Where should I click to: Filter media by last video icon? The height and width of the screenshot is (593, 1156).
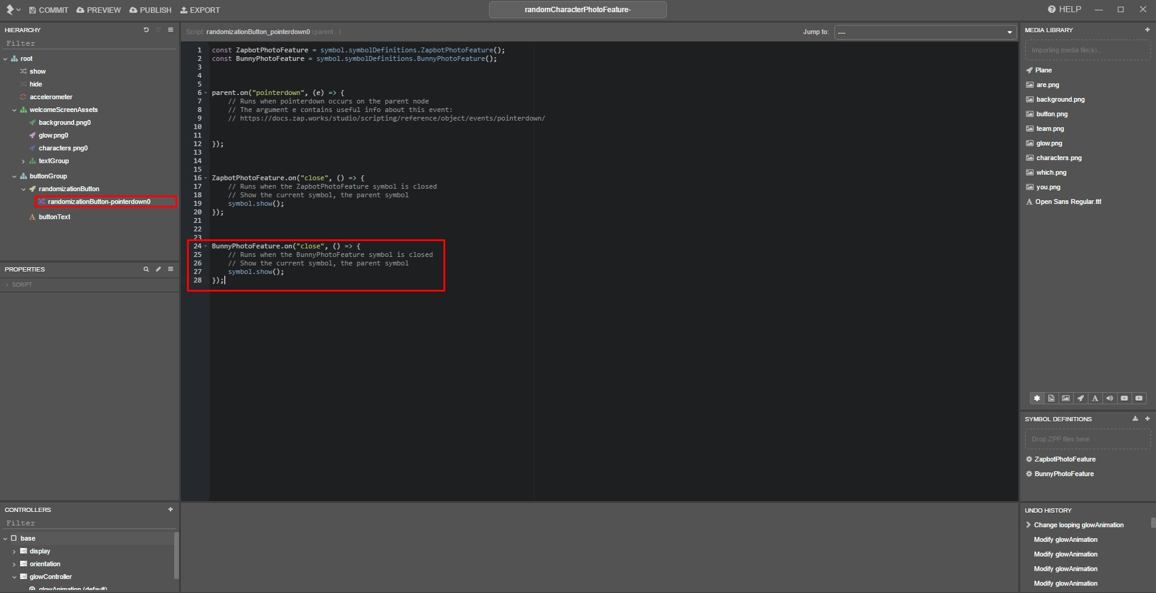pyautogui.click(x=1139, y=398)
